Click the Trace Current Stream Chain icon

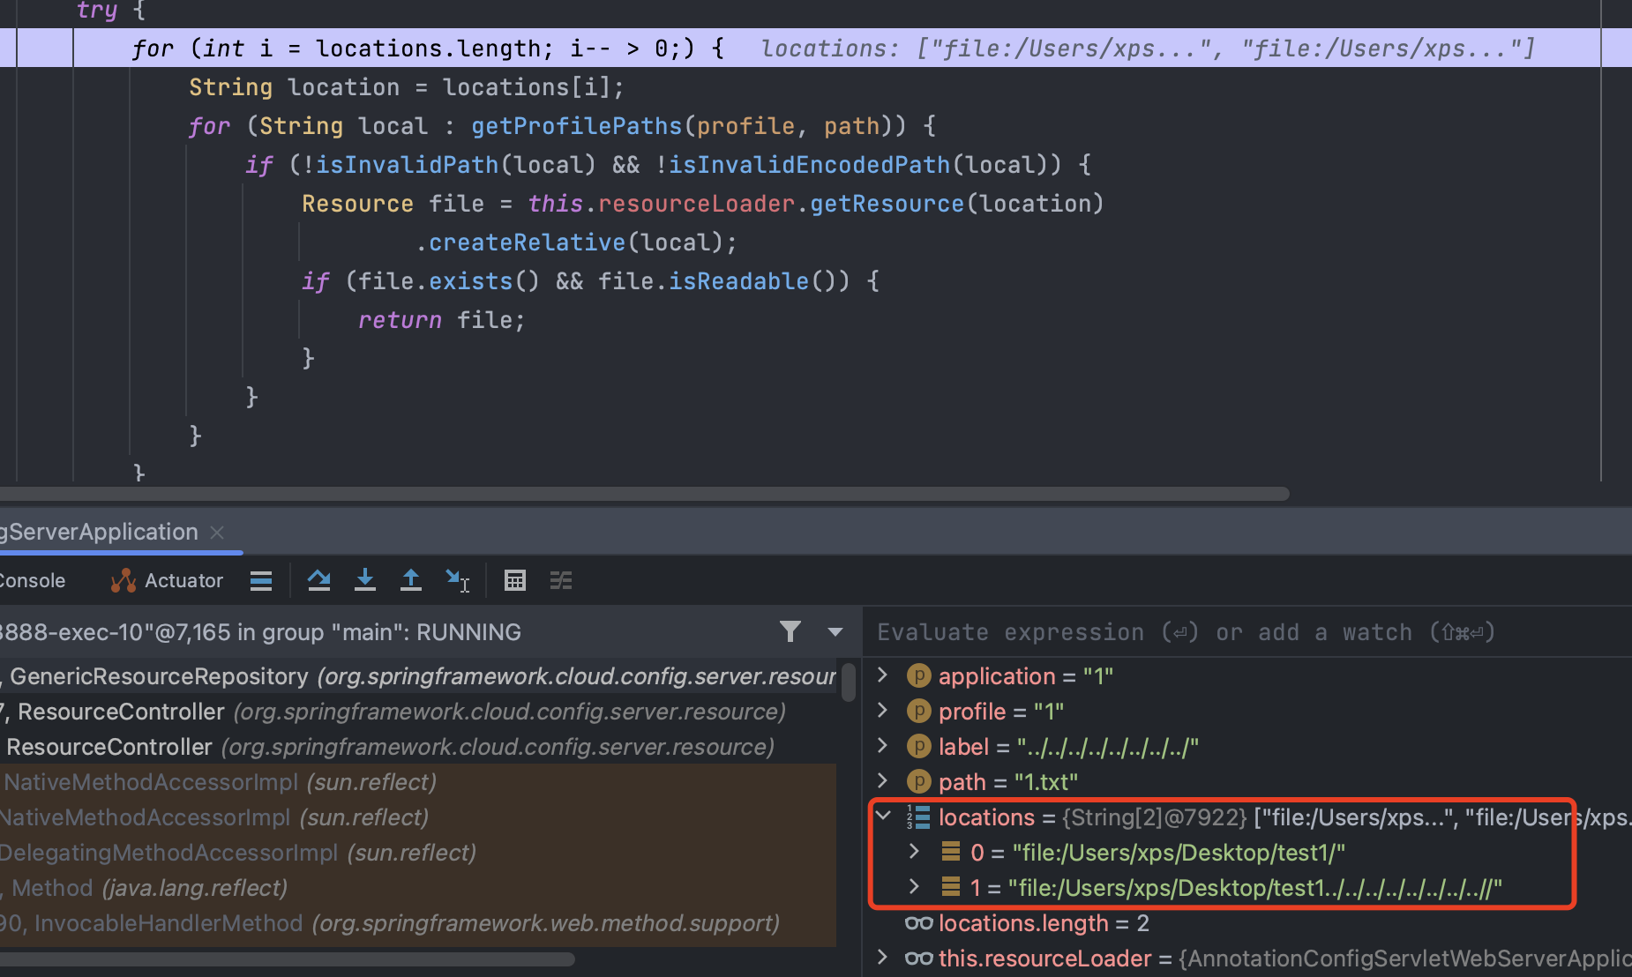[561, 580]
